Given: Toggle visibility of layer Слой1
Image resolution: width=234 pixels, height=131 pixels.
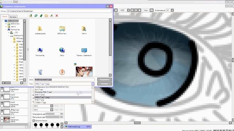Looking at the screenshot, I should click(2, 118).
